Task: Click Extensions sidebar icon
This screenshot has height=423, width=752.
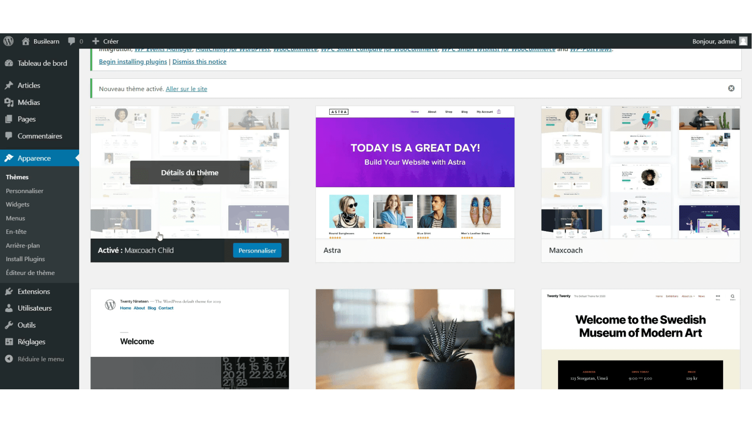Action: 9,291
